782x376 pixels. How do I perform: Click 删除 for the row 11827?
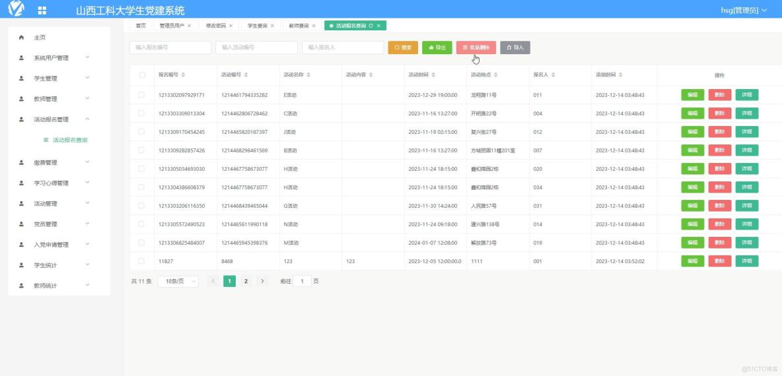[720, 261]
